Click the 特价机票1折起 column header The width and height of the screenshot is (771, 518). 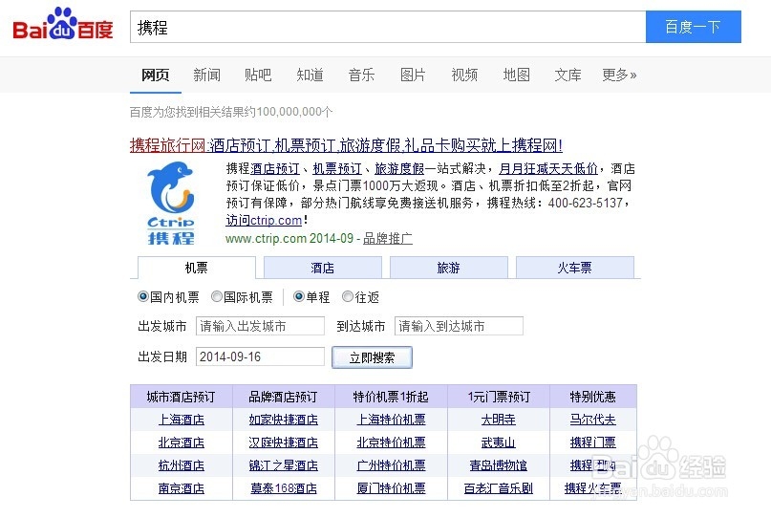[392, 397]
